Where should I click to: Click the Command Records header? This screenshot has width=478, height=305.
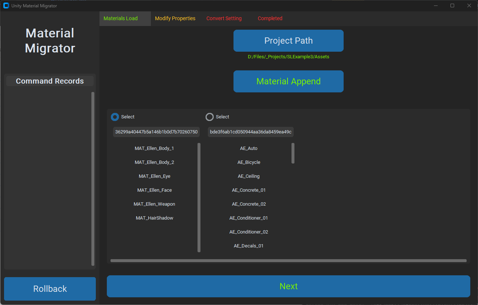click(50, 81)
